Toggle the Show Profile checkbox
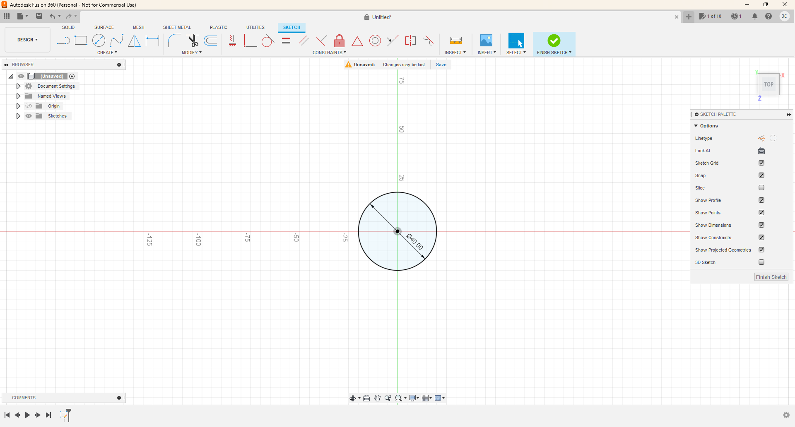The height and width of the screenshot is (427, 795). coord(761,200)
